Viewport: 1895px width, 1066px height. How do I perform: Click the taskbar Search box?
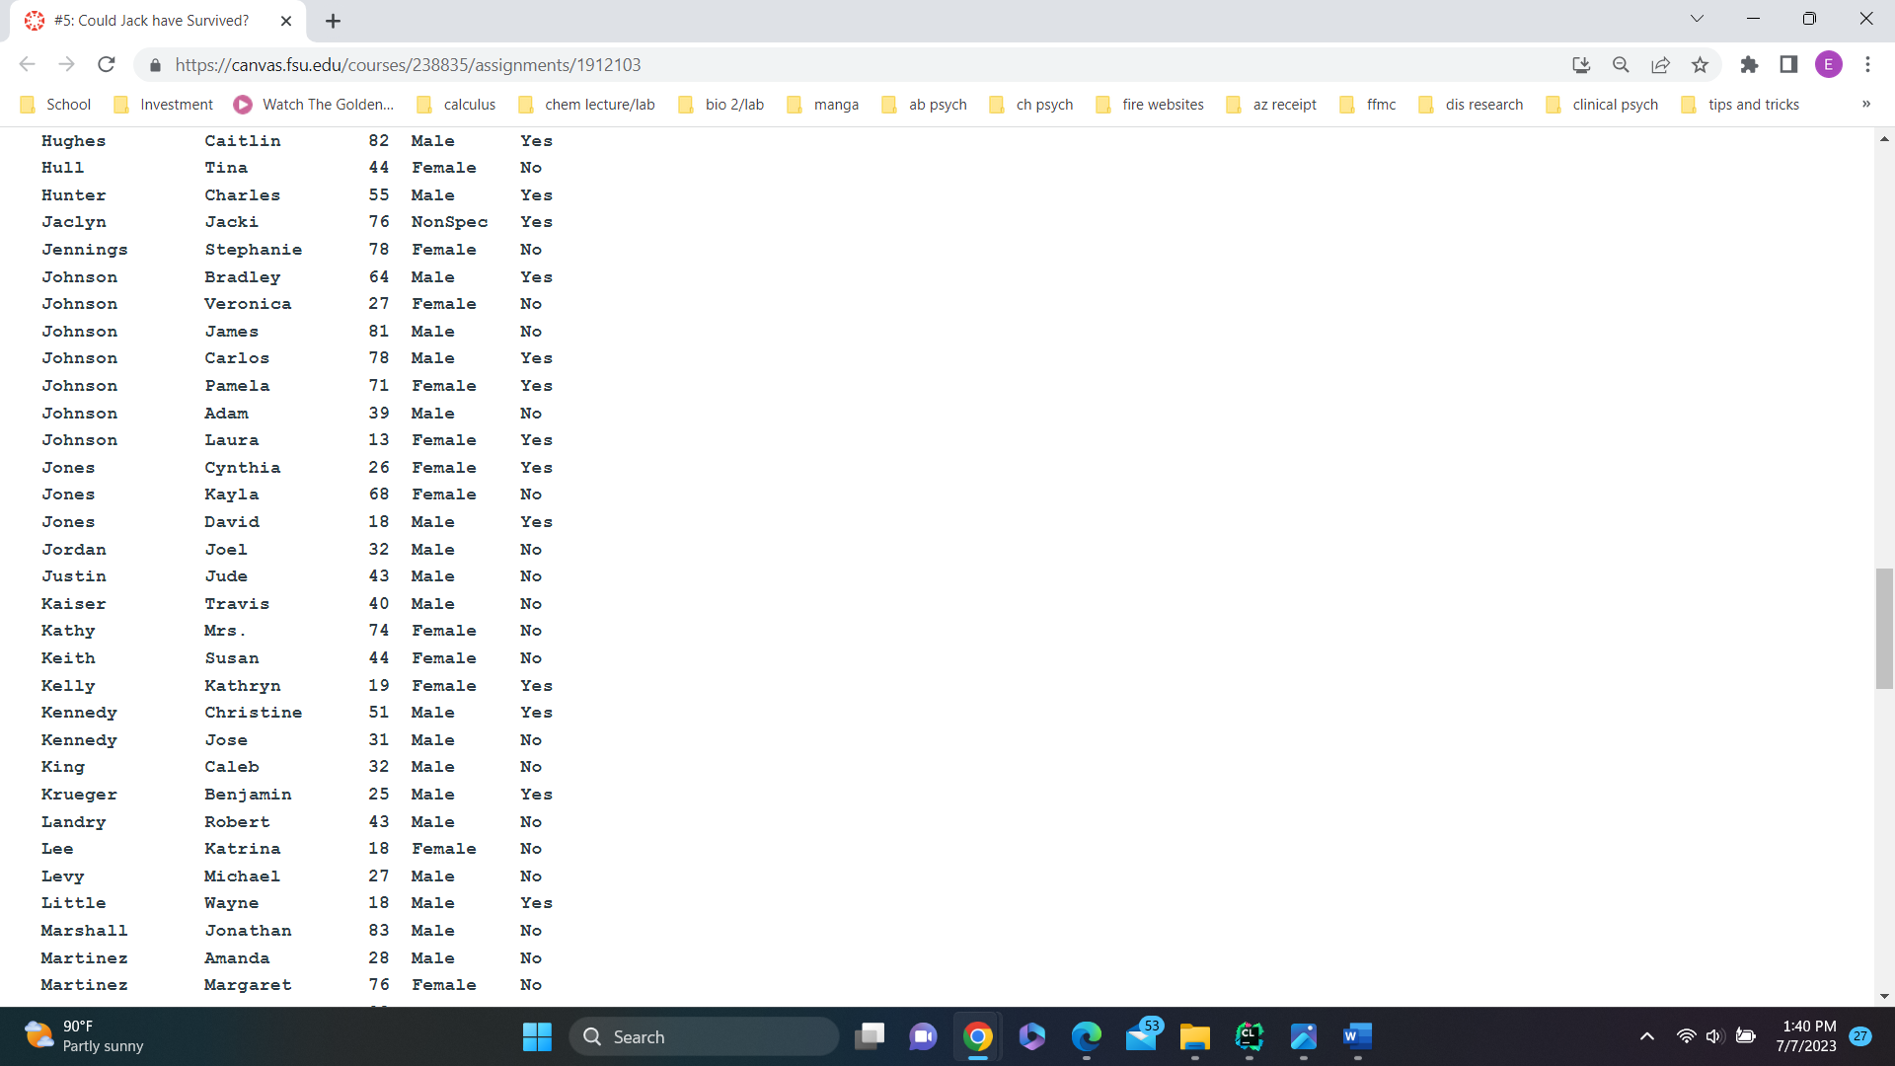(x=705, y=1036)
